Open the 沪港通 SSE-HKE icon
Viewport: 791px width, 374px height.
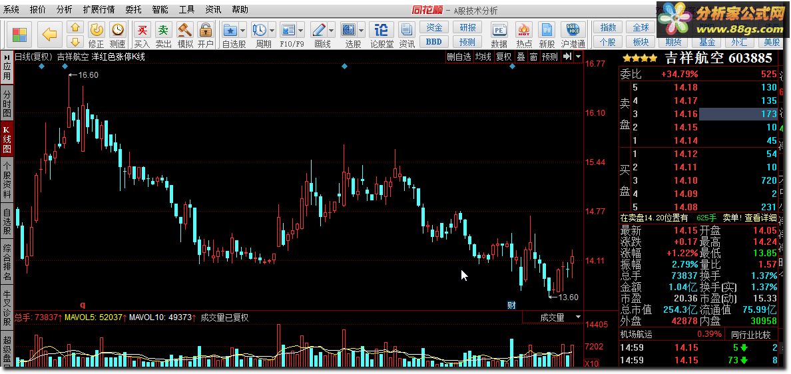pos(573,35)
